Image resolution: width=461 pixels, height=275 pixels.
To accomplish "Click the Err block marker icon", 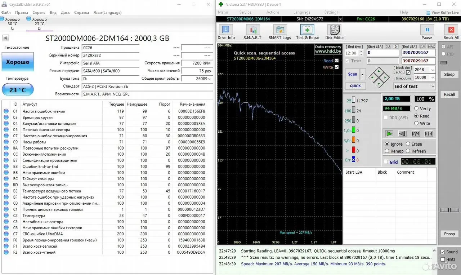I will pyautogui.click(x=353, y=160).
